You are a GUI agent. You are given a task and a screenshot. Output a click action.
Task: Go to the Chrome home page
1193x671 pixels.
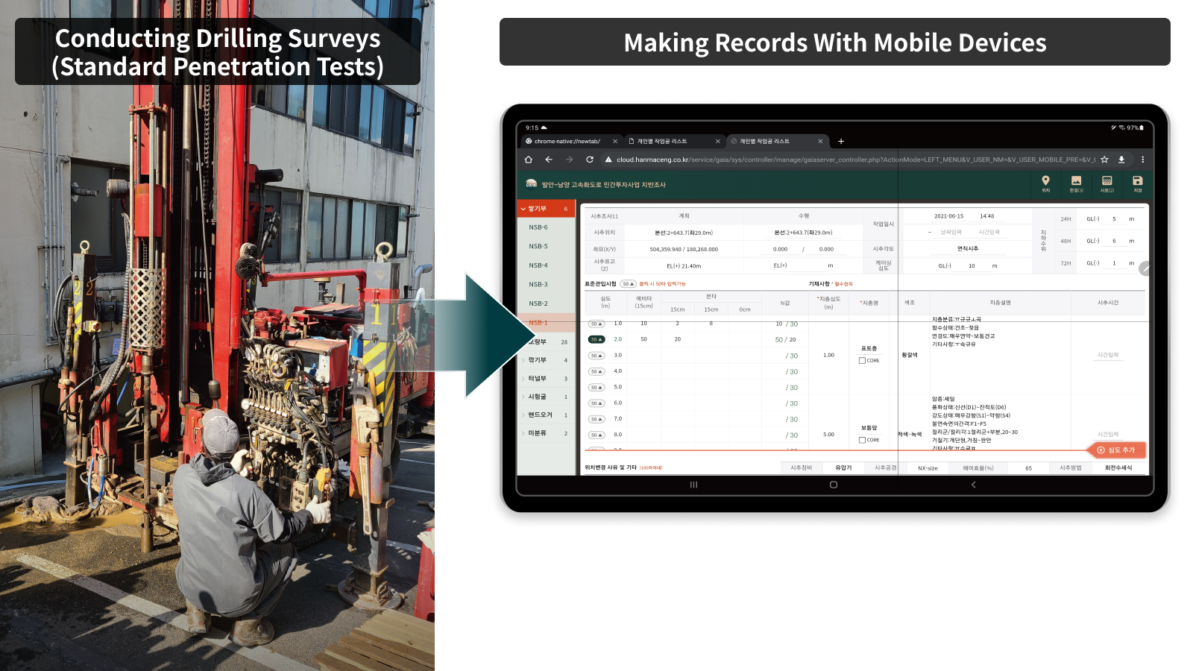pos(529,160)
